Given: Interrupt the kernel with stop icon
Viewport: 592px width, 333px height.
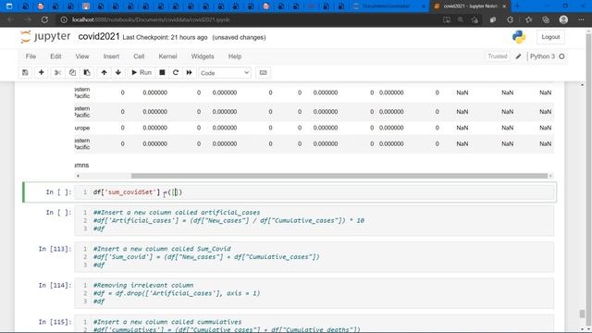Looking at the screenshot, I should (162, 72).
